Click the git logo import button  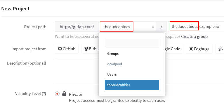tap(220, 49)
